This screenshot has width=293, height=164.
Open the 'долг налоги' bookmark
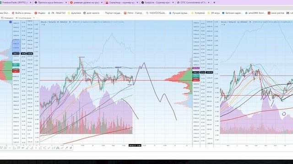[91, 13]
